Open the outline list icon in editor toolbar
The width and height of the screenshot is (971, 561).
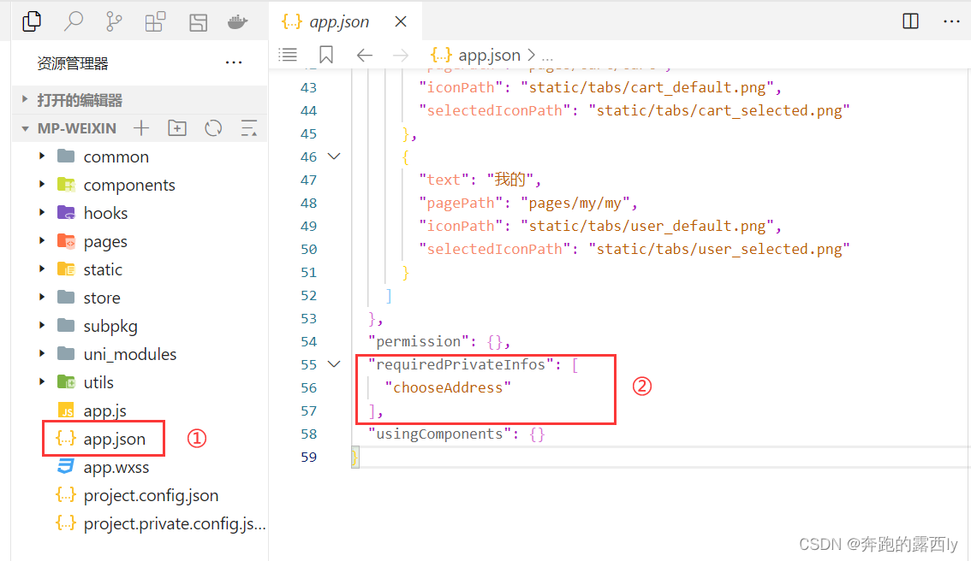click(x=288, y=54)
